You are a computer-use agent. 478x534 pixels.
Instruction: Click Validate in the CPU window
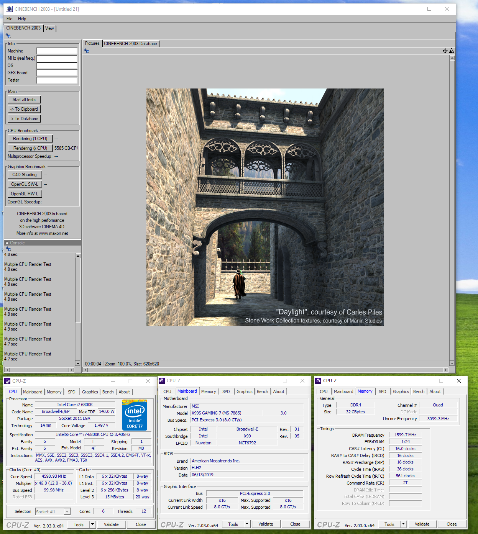tap(111, 524)
